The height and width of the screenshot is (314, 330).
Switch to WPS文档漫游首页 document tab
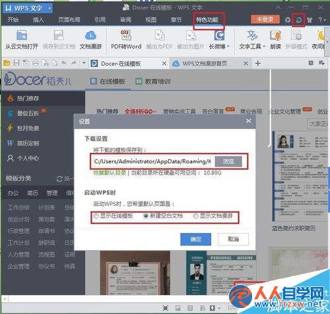205,64
